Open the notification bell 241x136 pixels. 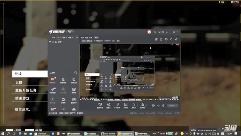pyautogui.click(x=171, y=39)
